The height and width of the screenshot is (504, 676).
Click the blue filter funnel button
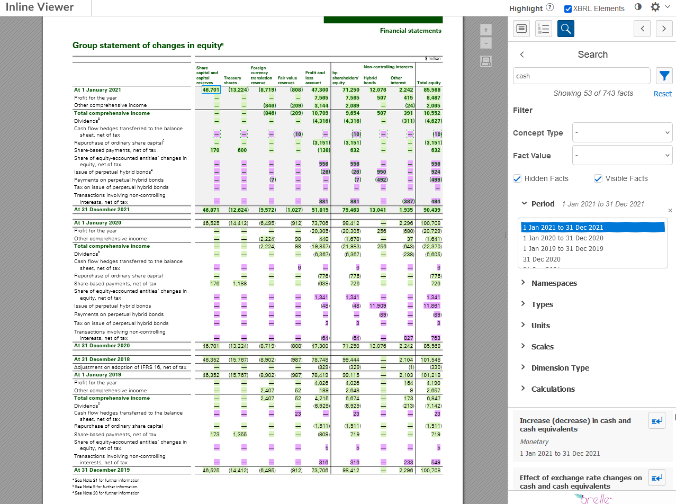[664, 76]
